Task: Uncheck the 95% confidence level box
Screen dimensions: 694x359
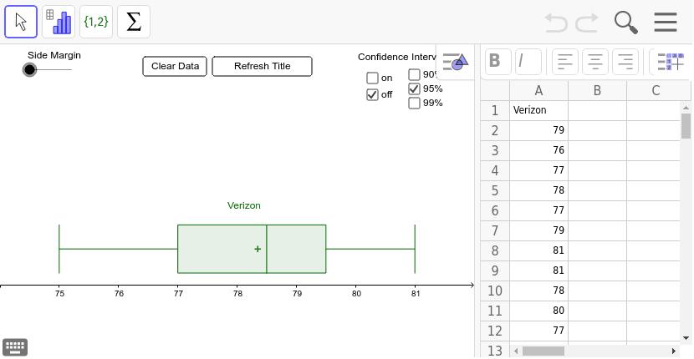Action: (414, 88)
